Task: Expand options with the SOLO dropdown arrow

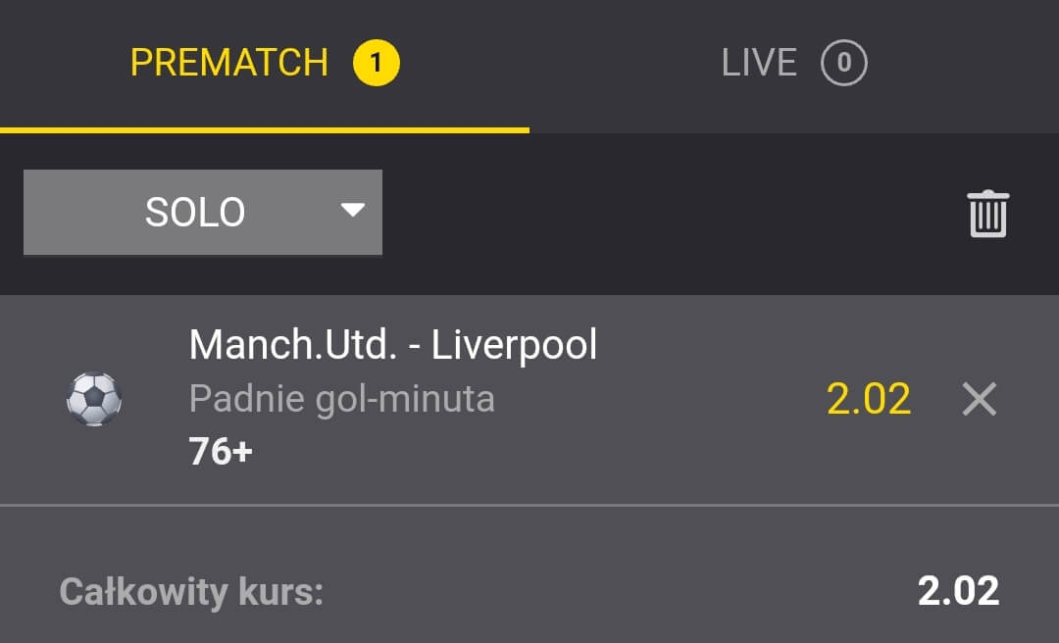Action: point(352,210)
